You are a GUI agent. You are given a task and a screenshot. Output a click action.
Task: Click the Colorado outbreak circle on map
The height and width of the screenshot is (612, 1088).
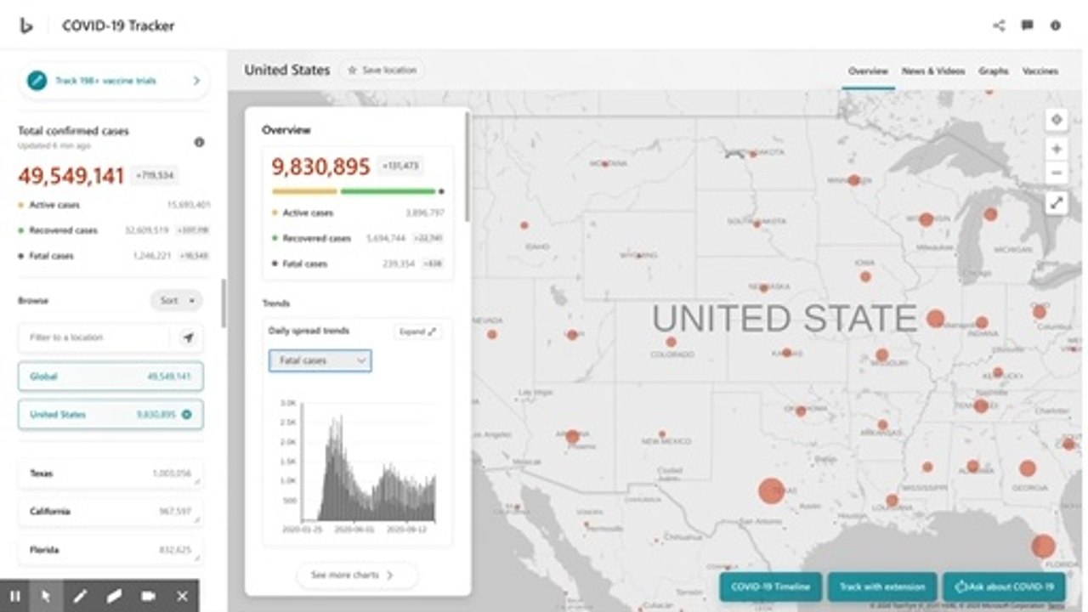(x=671, y=342)
